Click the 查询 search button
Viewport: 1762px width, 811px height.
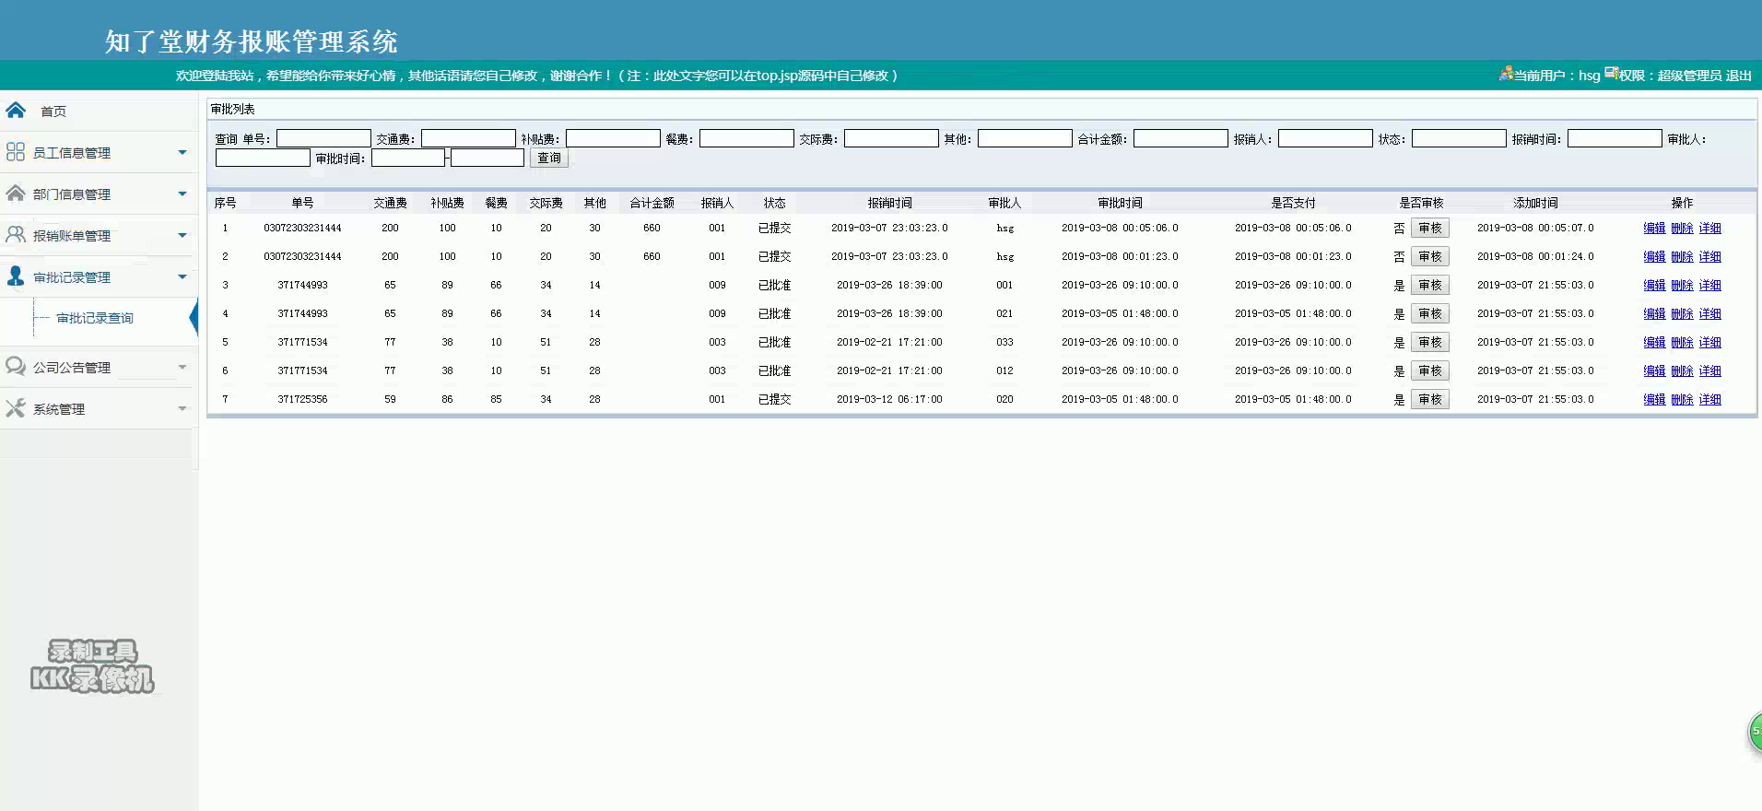coord(549,158)
